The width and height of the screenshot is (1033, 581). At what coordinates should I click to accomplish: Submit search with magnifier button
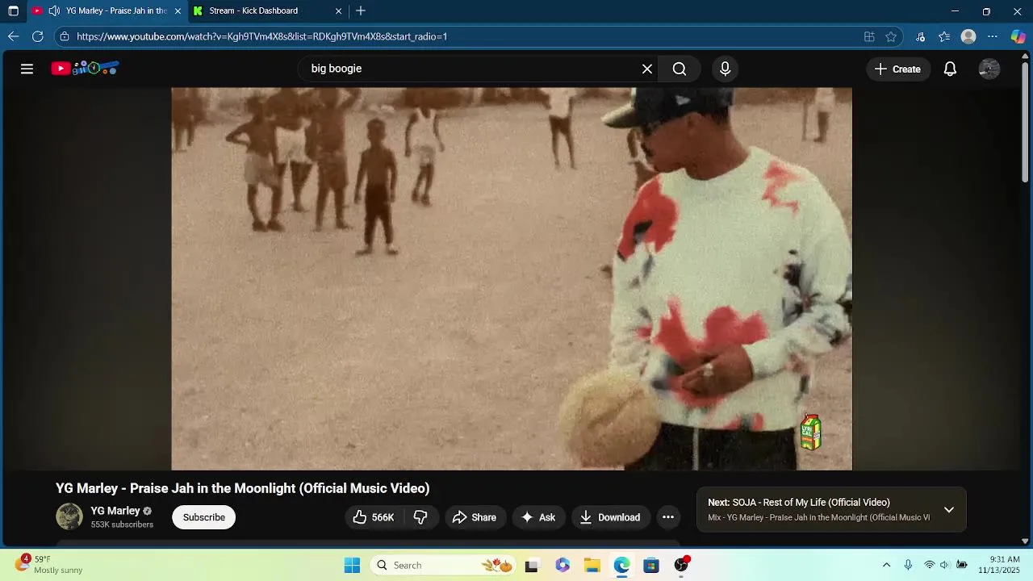pyautogui.click(x=680, y=69)
